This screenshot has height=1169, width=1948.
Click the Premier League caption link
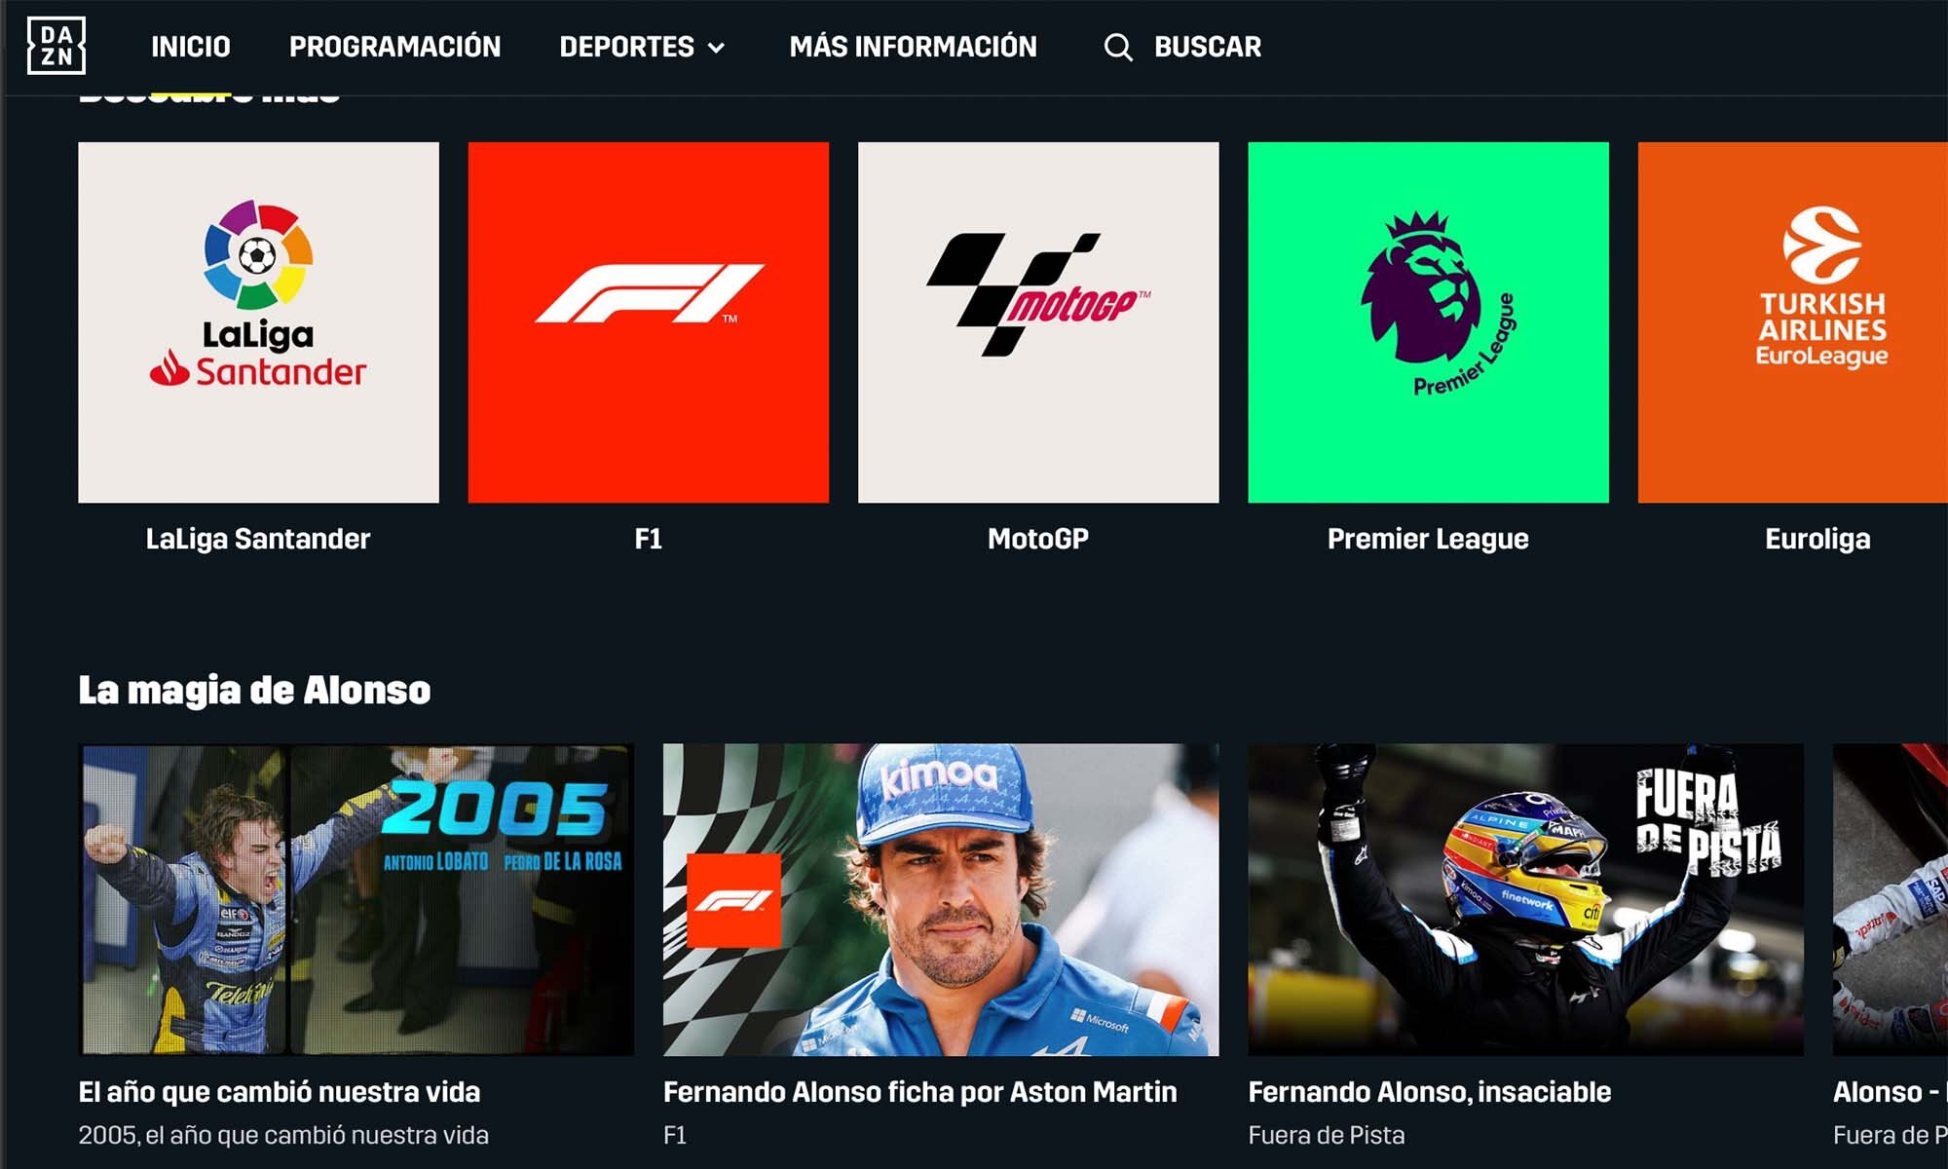point(1428,539)
